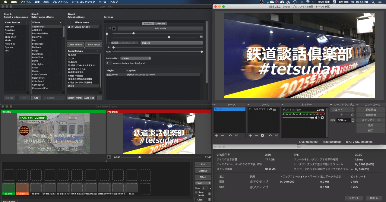386x202 pixels.
Task: Click the + icon to add a new scene
Action: [217, 135]
